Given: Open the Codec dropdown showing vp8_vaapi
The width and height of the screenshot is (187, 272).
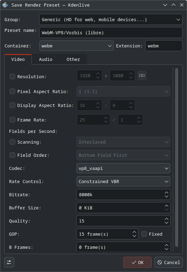Looking at the screenshot, I should [123, 168].
